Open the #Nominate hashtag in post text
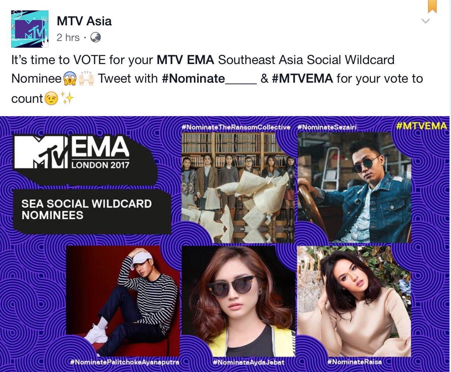 [209, 79]
